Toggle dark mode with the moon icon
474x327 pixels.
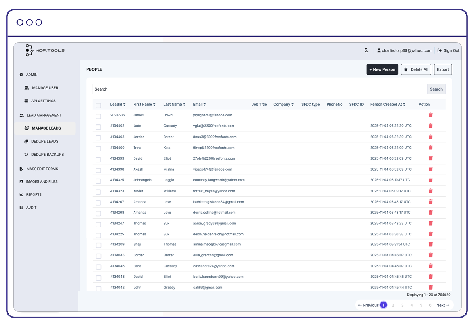(366, 51)
